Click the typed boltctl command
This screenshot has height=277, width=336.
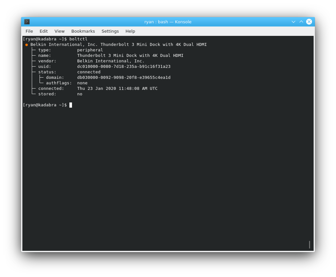click(78, 39)
